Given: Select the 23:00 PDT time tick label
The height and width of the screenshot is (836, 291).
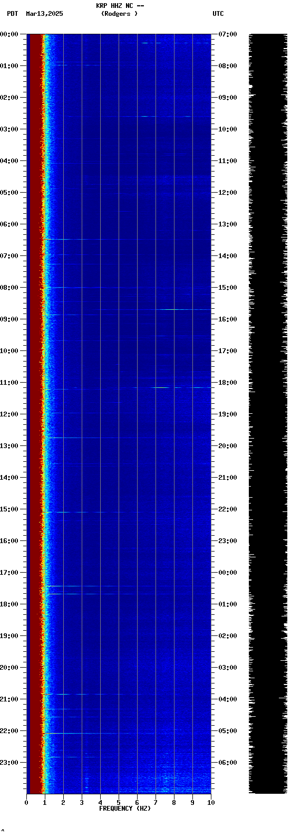Looking at the screenshot, I should [x=9, y=763].
